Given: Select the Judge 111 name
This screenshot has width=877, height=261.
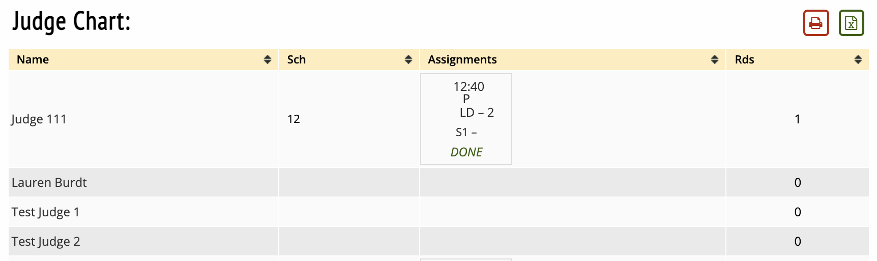Looking at the screenshot, I should point(39,119).
